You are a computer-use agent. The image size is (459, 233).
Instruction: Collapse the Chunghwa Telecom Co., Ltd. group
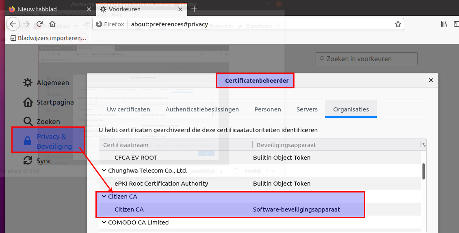(104, 170)
